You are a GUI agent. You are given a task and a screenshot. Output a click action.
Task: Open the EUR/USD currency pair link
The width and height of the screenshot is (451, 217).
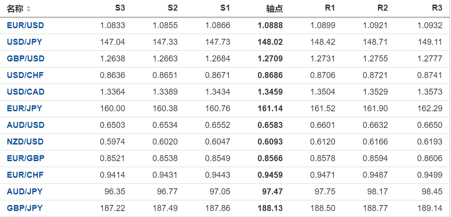25,25
